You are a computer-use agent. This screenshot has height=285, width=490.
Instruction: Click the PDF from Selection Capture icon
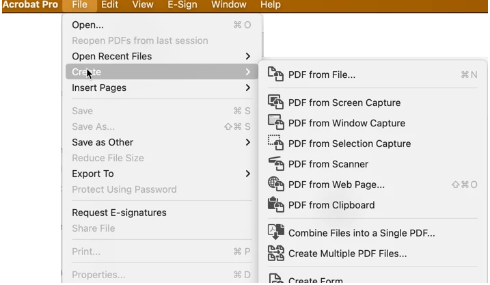275,143
